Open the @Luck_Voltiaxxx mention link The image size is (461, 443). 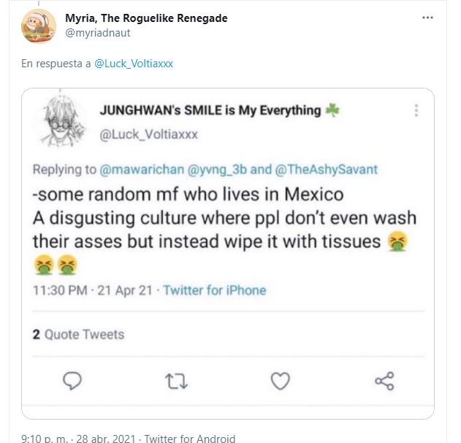(x=134, y=64)
